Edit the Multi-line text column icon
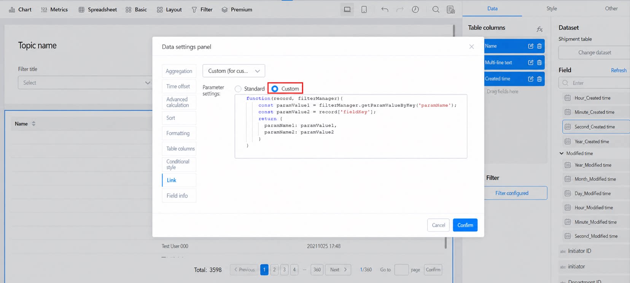Viewport: 630px width, 283px height. (531, 62)
